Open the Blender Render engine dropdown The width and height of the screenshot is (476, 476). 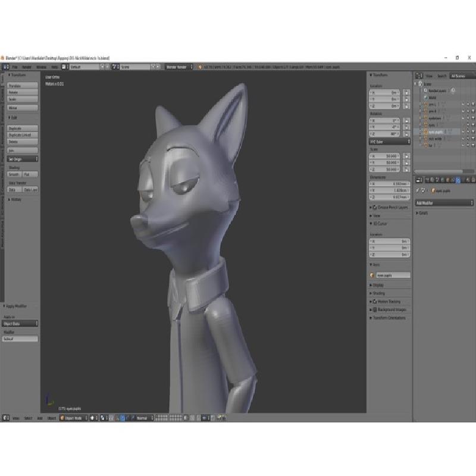click(179, 67)
